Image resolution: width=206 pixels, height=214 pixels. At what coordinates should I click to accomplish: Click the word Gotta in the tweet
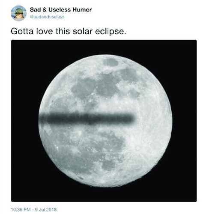tap(22, 31)
